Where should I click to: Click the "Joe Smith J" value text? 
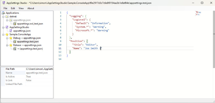pyautogui.click(x=93, y=48)
